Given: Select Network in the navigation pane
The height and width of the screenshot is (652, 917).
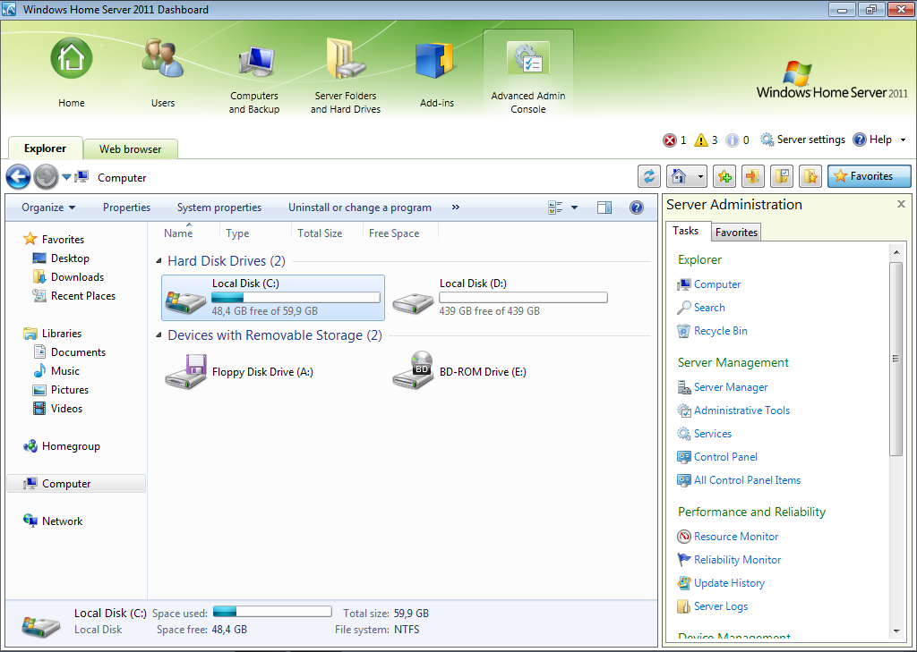Looking at the screenshot, I should click(62, 521).
